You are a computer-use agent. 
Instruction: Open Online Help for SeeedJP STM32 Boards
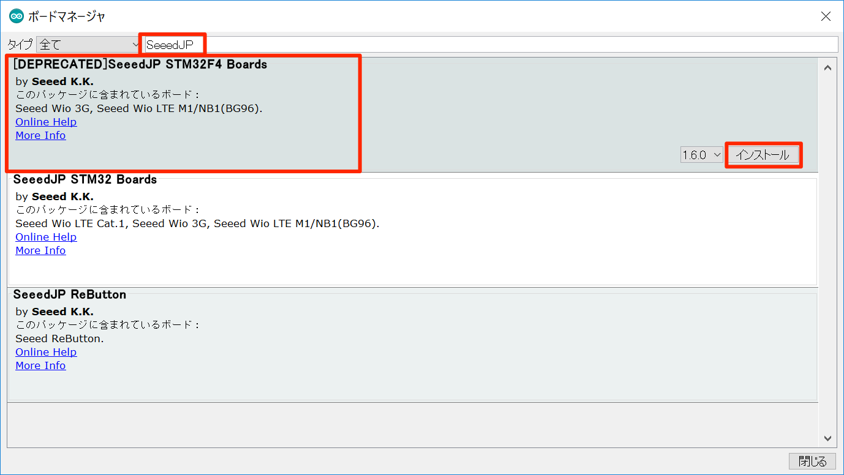coord(46,237)
